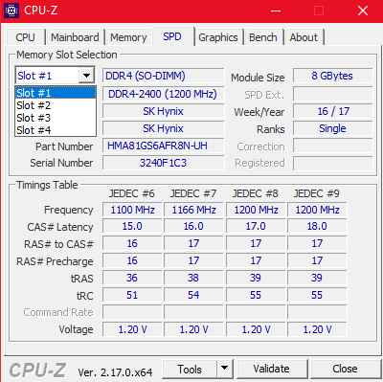Go to the Bench tab
The height and width of the screenshot is (382, 383).
click(x=263, y=37)
